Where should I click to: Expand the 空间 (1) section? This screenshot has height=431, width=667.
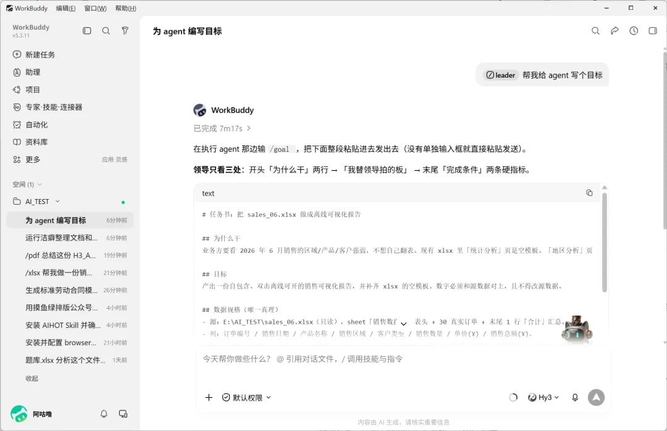(27, 184)
